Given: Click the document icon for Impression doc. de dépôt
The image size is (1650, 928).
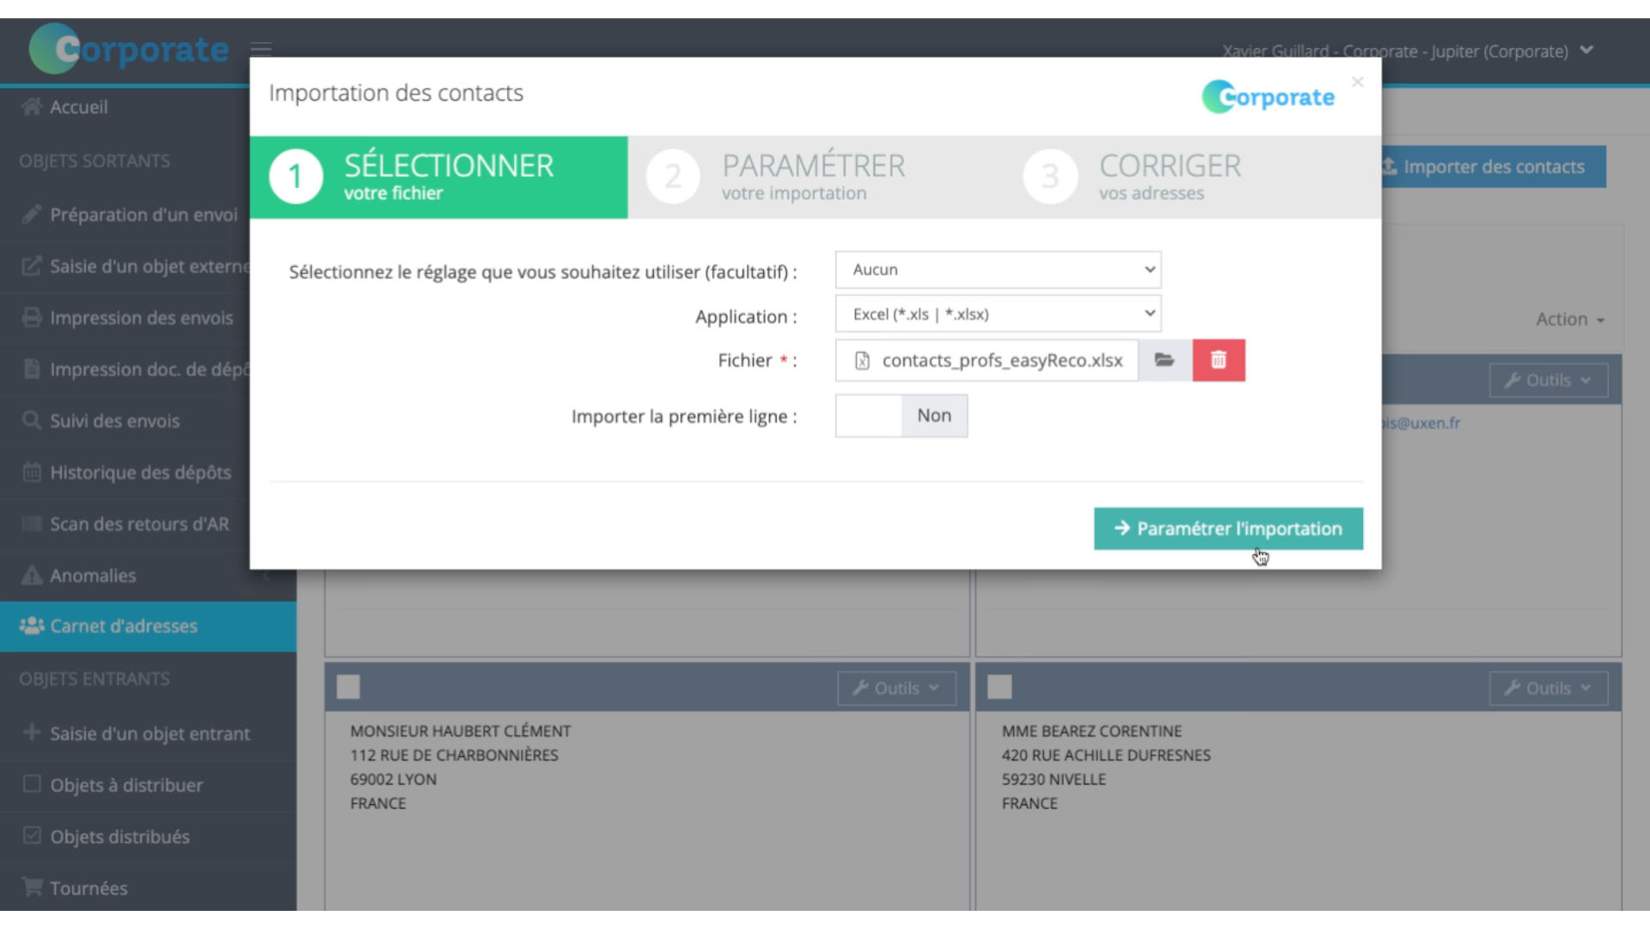Looking at the screenshot, I should click(x=32, y=369).
